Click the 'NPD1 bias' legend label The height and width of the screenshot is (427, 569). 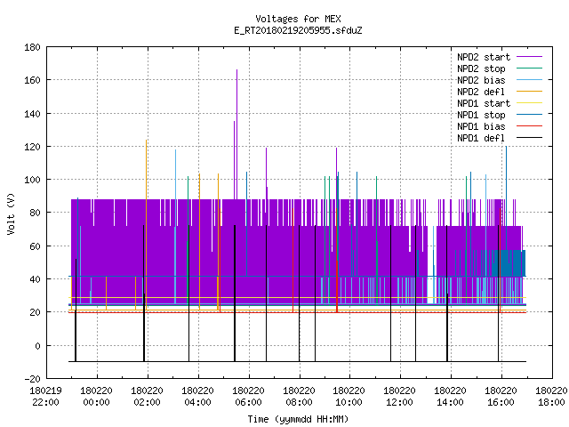(481, 126)
